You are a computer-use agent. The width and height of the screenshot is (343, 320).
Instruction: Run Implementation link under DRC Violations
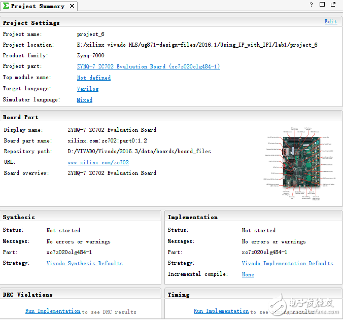(x=53, y=311)
